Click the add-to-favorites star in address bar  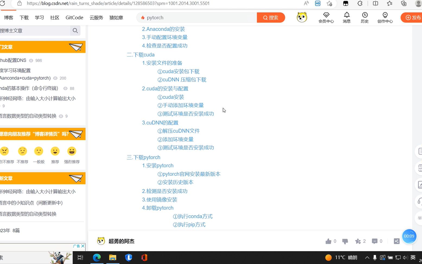(329, 3)
